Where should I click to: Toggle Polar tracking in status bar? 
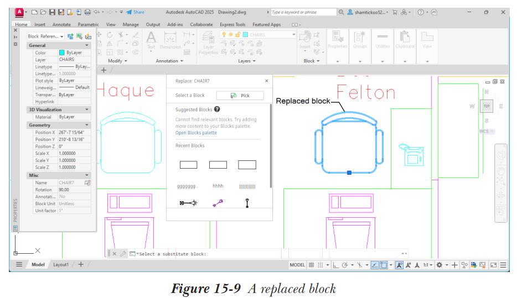[x=345, y=265]
